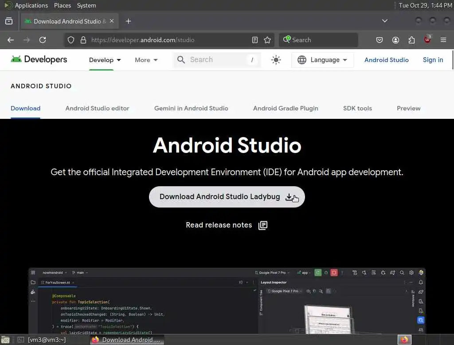Image resolution: width=454 pixels, height=345 pixels.
Task: Open the extensions puzzle icon
Action: [x=411, y=40]
